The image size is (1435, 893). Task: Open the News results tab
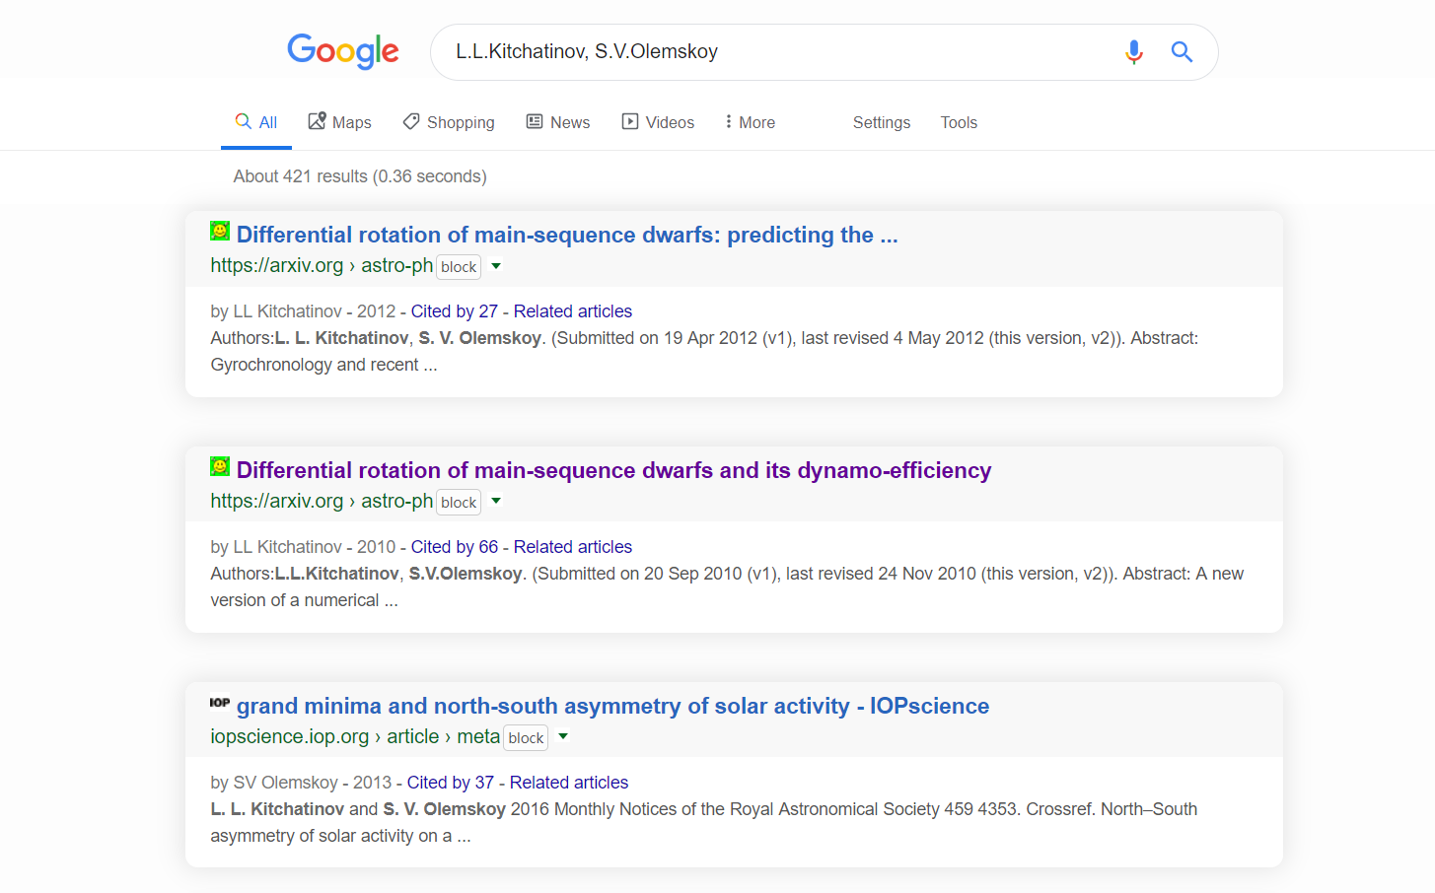click(558, 122)
